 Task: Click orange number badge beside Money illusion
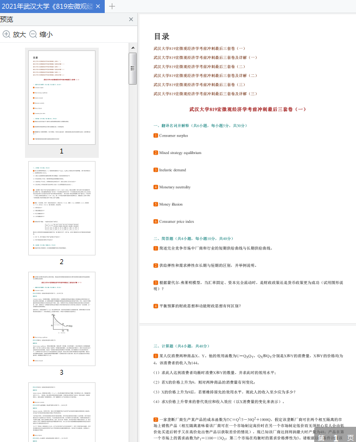[x=156, y=204]
